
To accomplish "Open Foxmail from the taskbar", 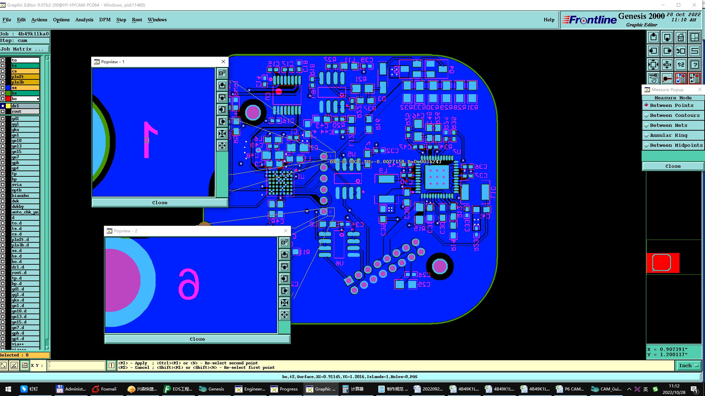I will coord(105,389).
